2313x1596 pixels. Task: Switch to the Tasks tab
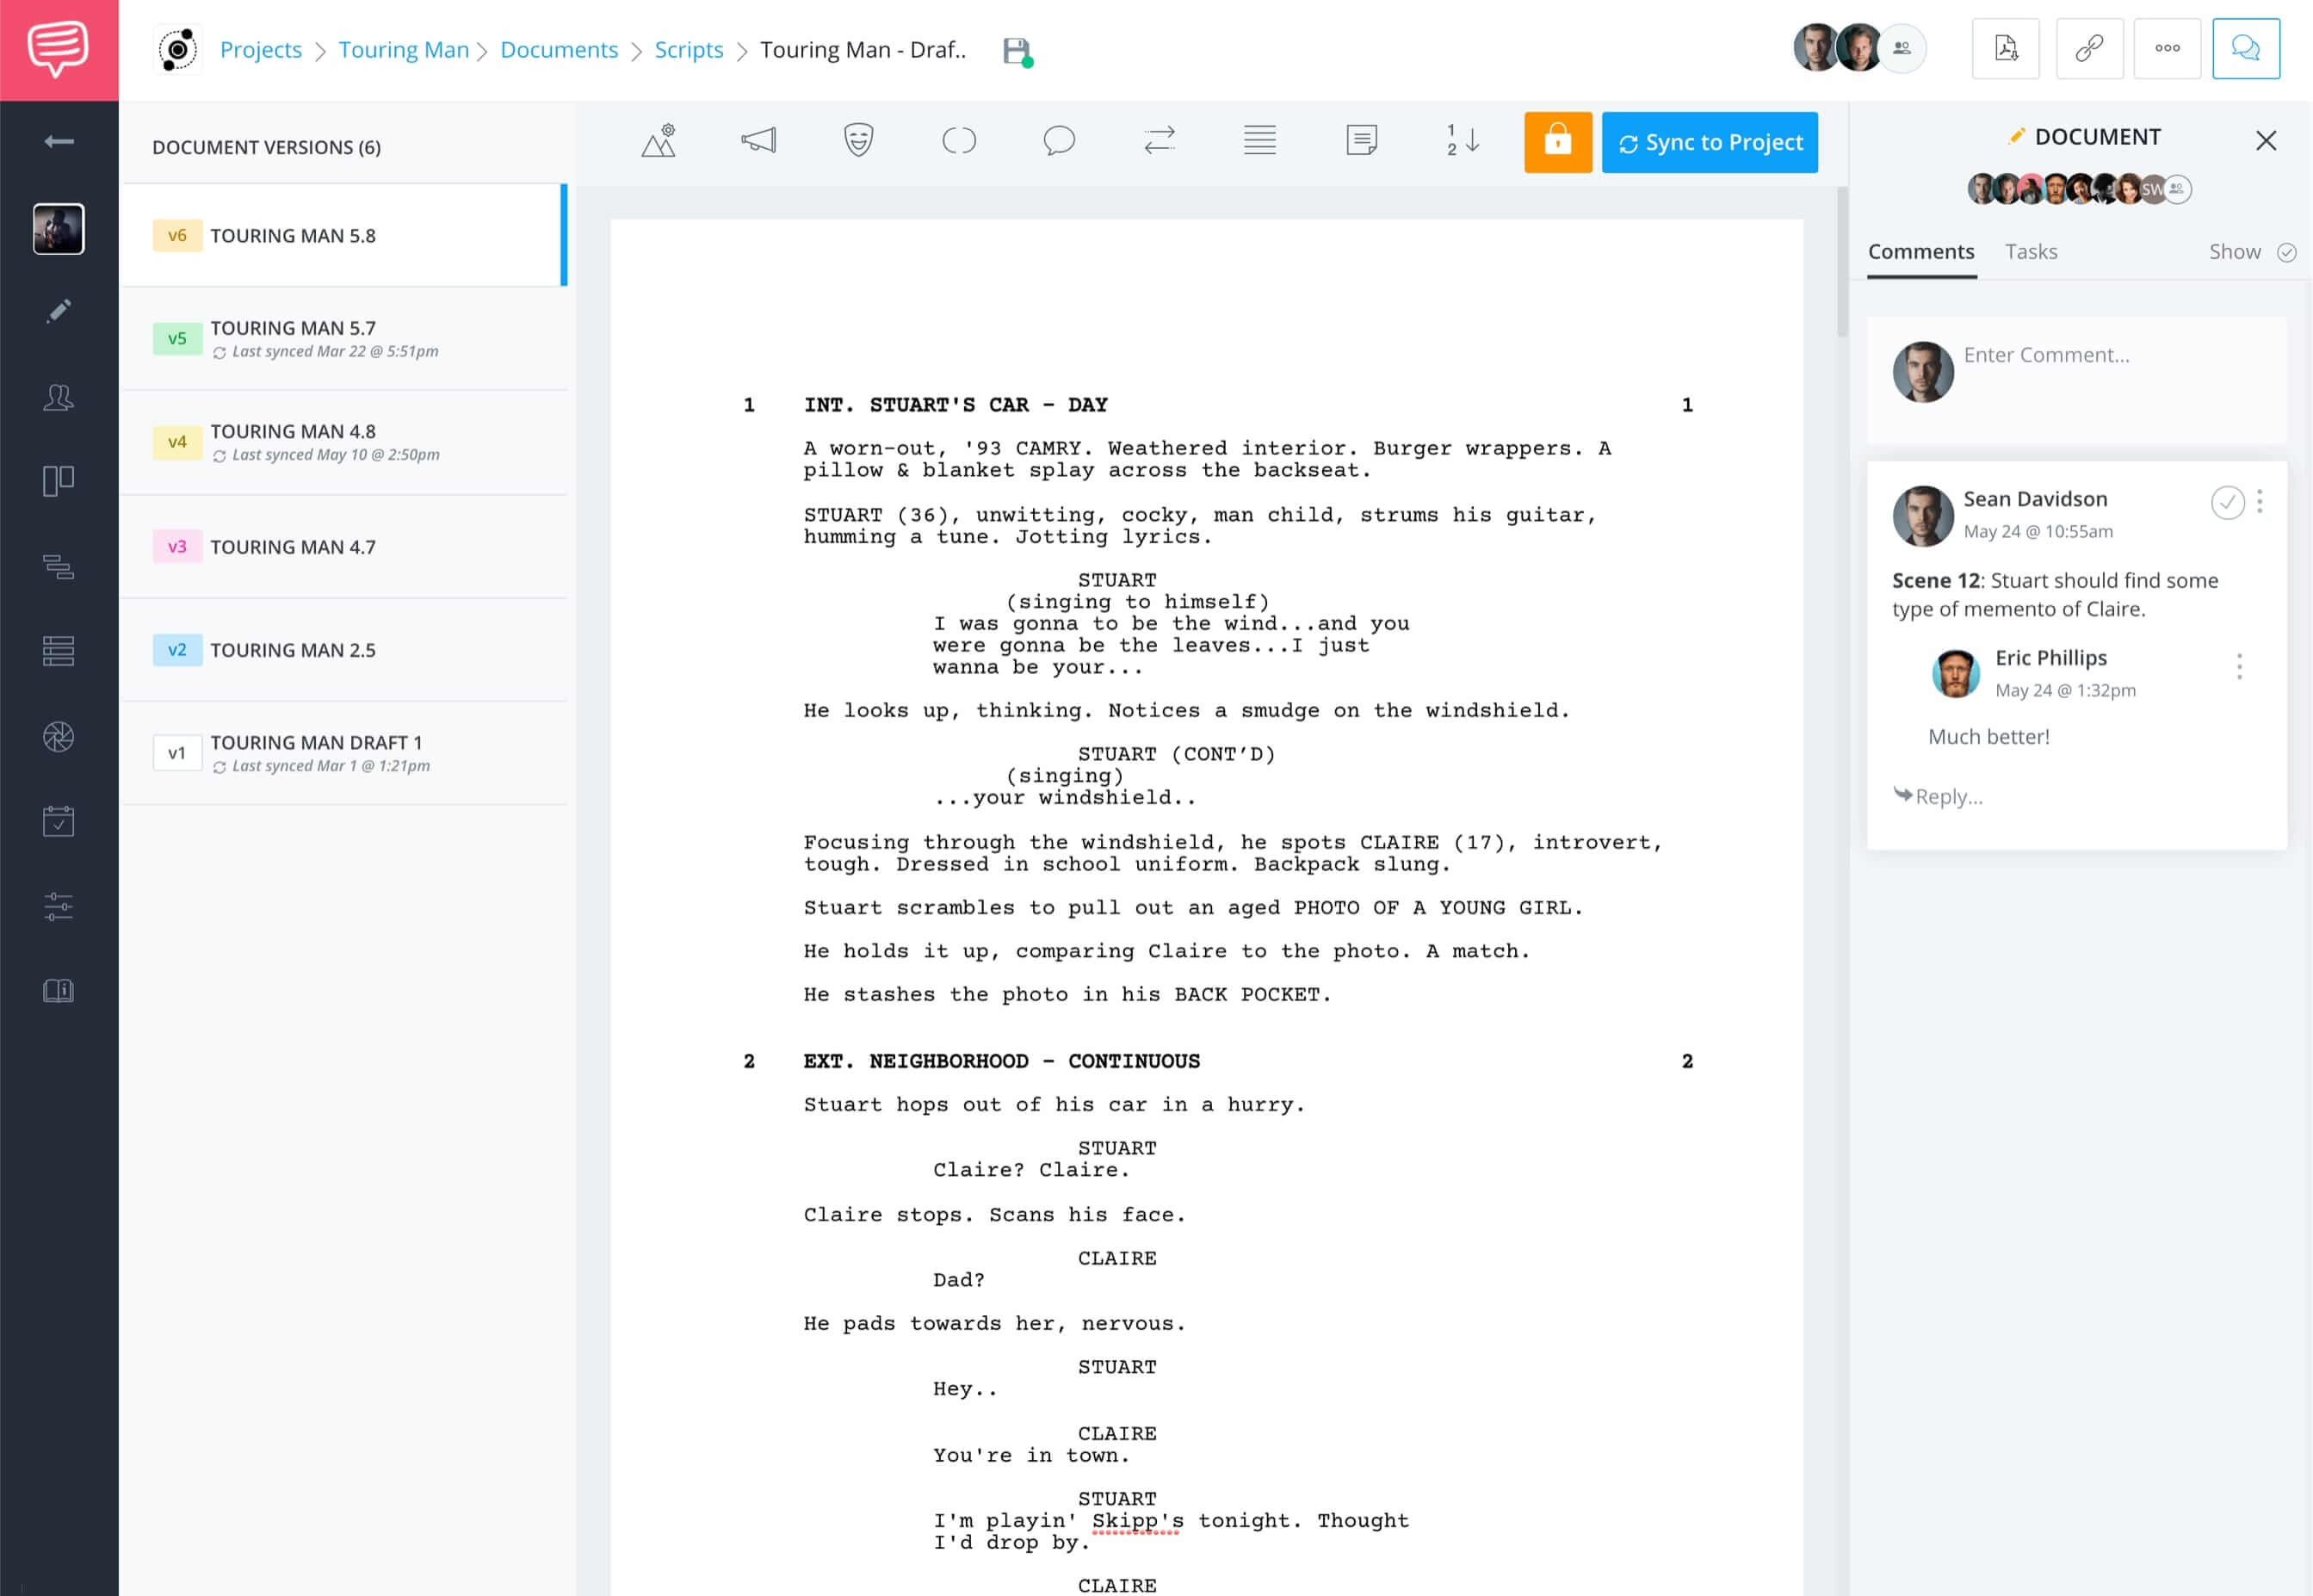point(2031,252)
